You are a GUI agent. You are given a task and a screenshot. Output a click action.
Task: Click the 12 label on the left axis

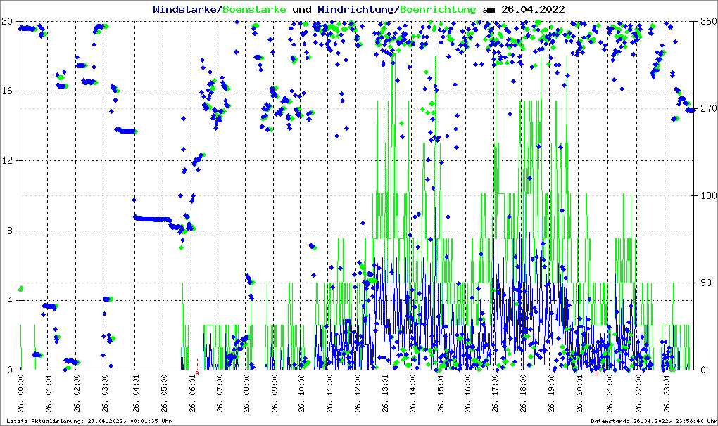tap(8, 161)
